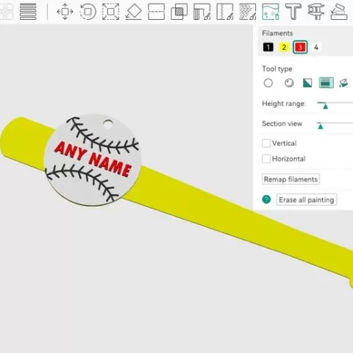Activate the Lay on Face tool
This screenshot has width=353, height=353.
click(x=134, y=12)
